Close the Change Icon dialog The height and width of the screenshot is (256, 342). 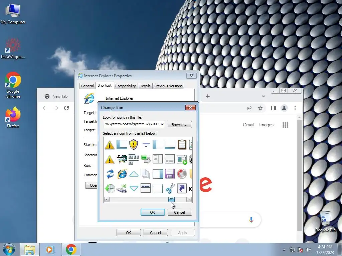(x=190, y=108)
